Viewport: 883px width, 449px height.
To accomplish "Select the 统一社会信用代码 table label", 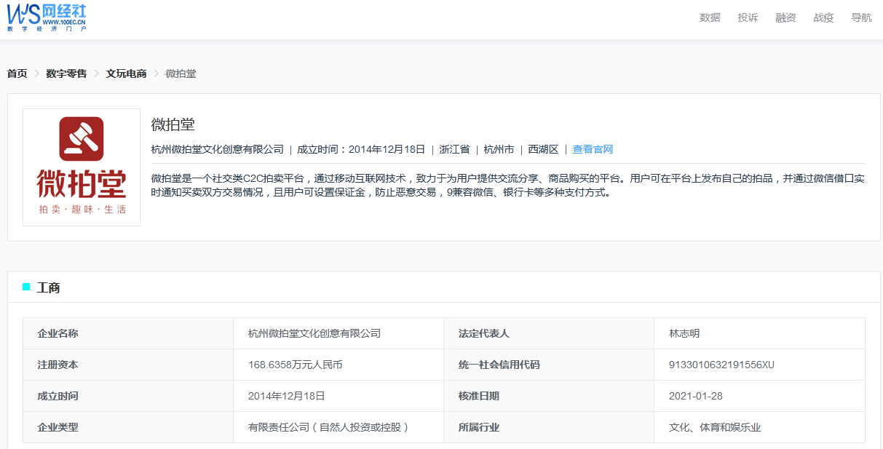I will pos(499,365).
